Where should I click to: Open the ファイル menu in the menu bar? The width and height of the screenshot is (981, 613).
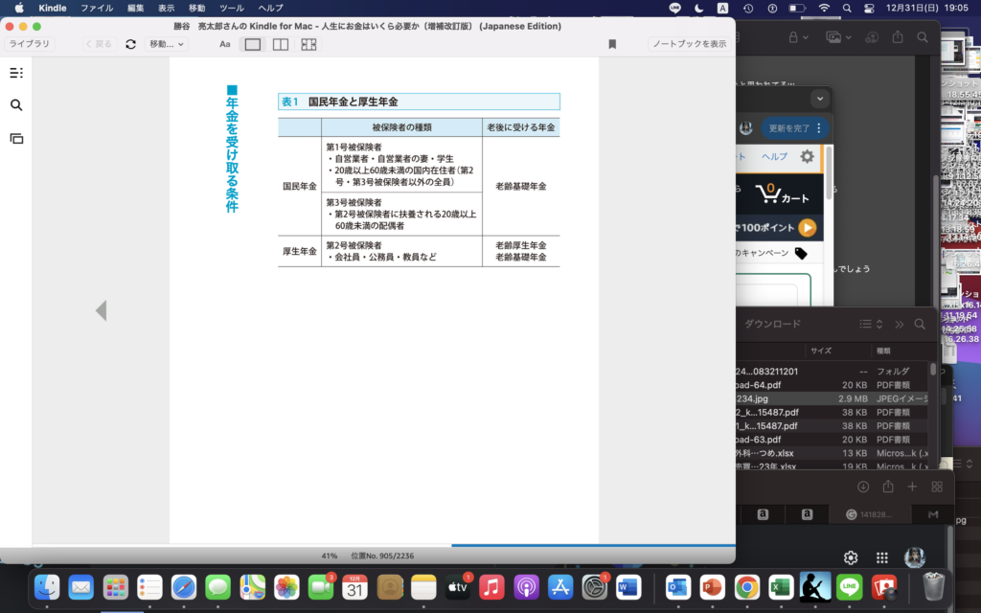coord(96,8)
